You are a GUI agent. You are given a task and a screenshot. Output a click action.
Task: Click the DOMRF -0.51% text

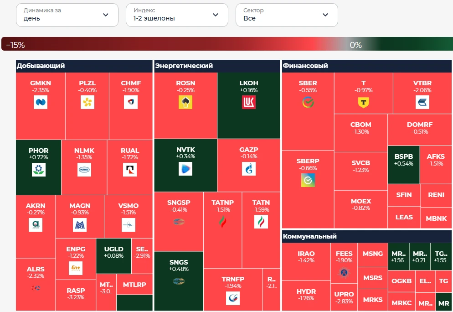(420, 132)
